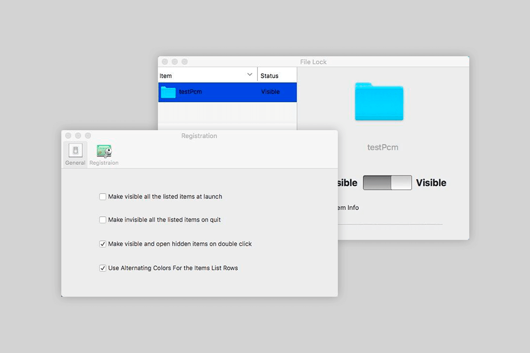530x353 pixels.
Task: Close the Registration window
Action: [x=68, y=136]
